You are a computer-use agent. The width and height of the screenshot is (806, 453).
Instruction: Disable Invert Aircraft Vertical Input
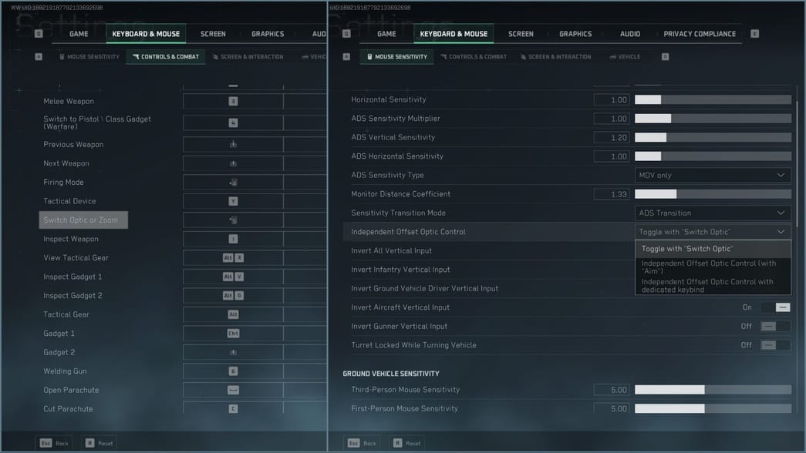tap(776, 307)
